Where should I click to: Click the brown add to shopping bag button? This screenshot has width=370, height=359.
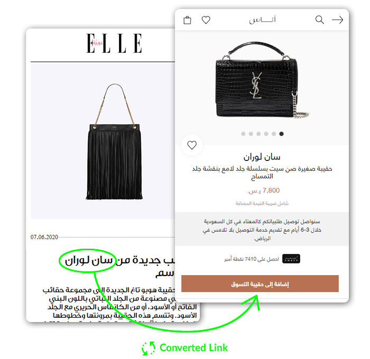[x=260, y=284]
